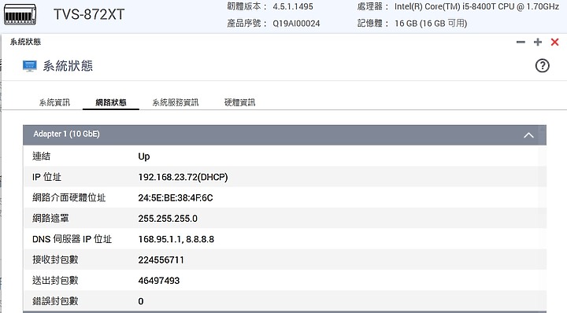Click the 韌體版本 label
The height and width of the screenshot is (313, 567).
click(x=247, y=6)
